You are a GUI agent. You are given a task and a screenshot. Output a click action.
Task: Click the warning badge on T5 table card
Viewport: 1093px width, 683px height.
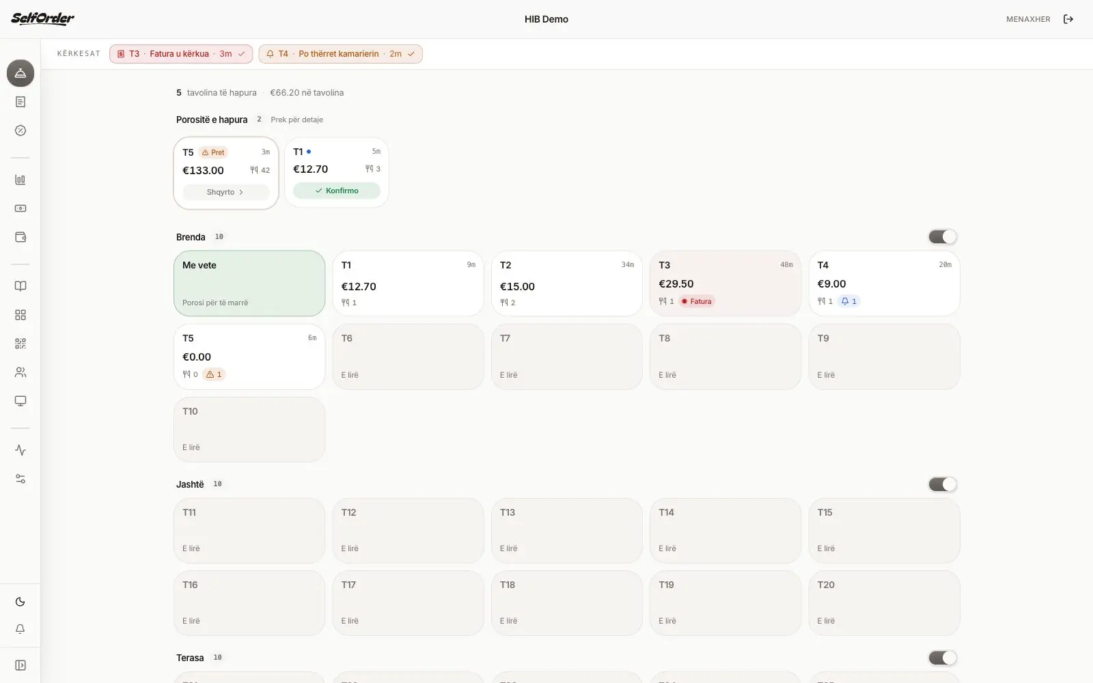point(214,374)
